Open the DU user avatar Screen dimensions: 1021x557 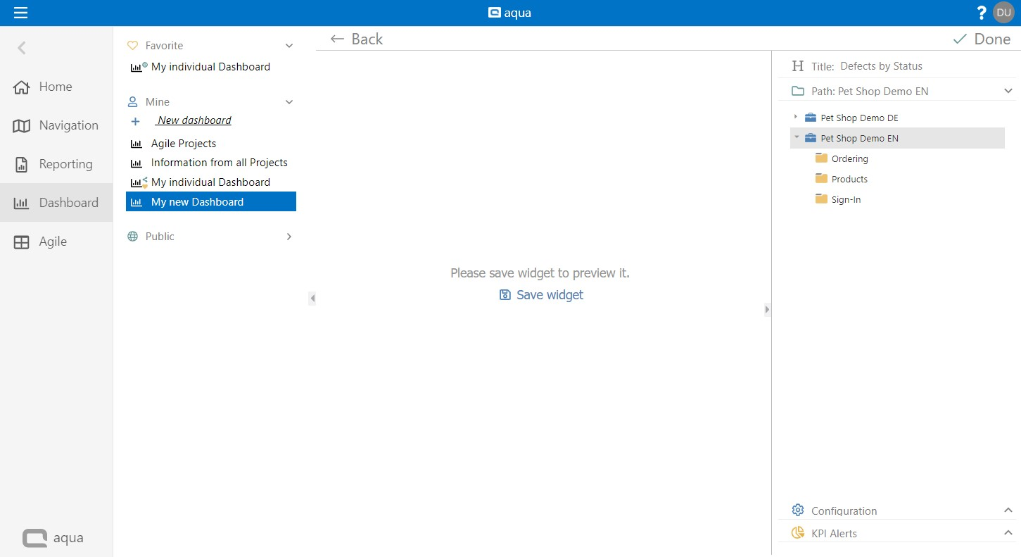pos(1003,13)
